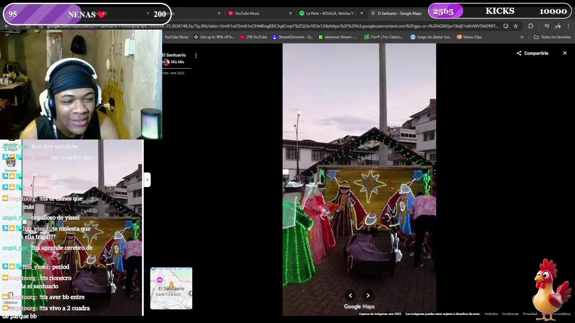
Task: Open the alexomar Stream bookmark
Action: (x=337, y=37)
